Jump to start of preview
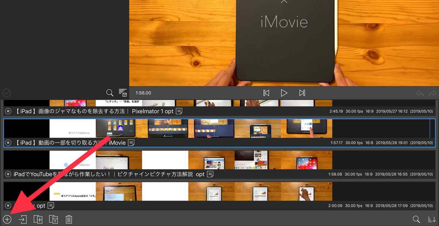 coord(266,93)
